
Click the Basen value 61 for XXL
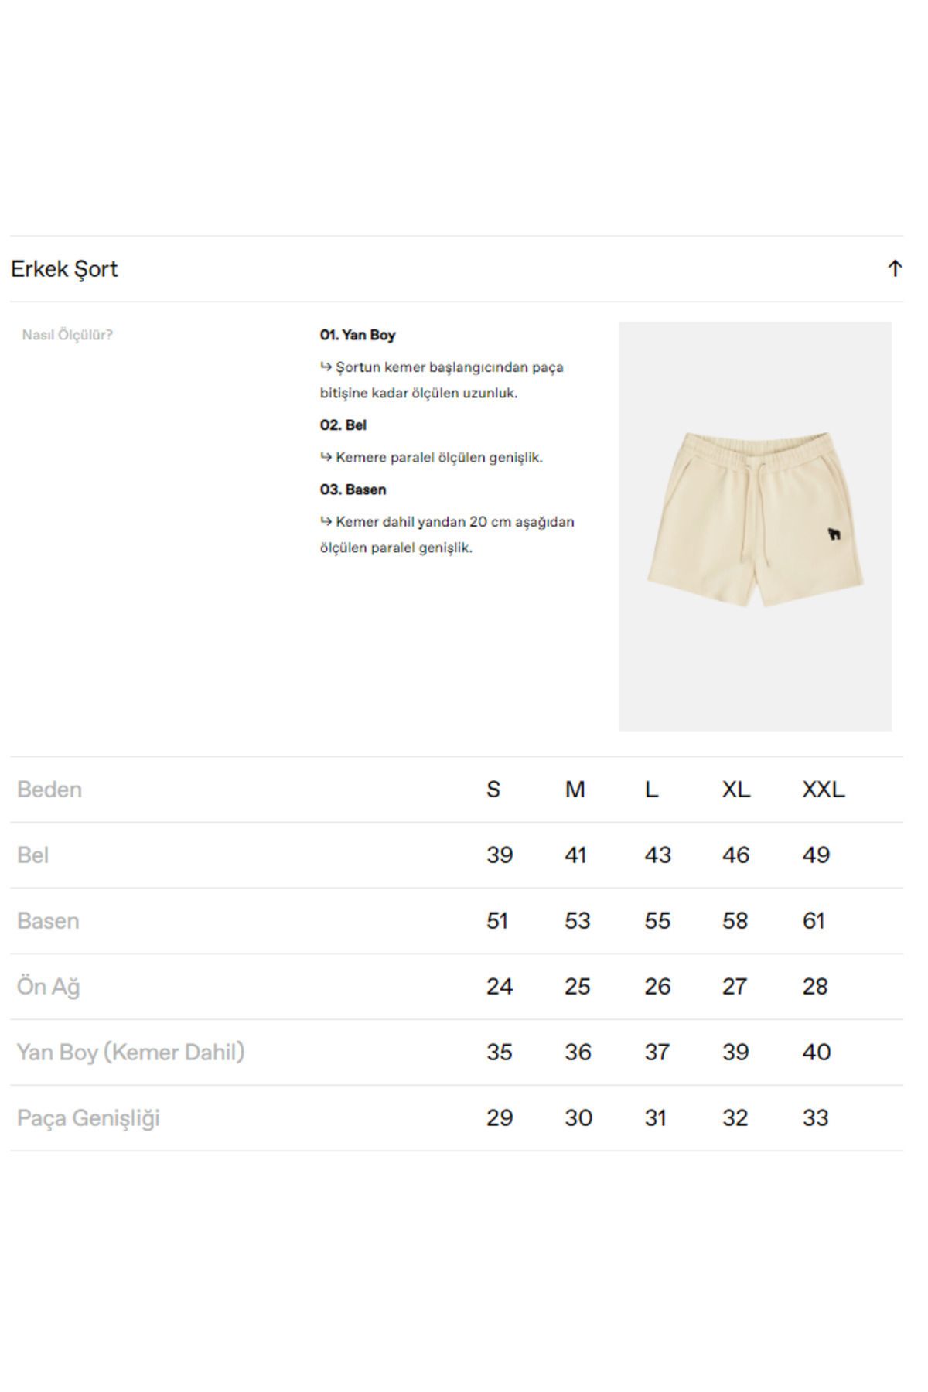pyautogui.click(x=814, y=921)
